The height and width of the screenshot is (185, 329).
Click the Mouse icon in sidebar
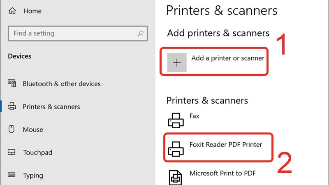tap(12, 129)
